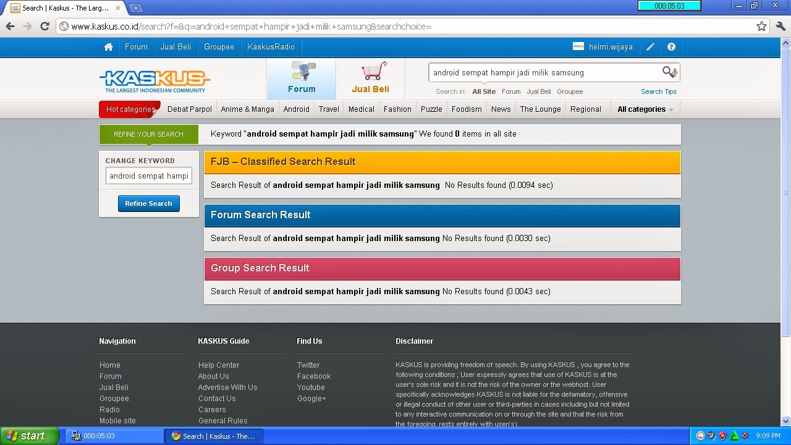Reload the page with refresh icon

coord(44,27)
